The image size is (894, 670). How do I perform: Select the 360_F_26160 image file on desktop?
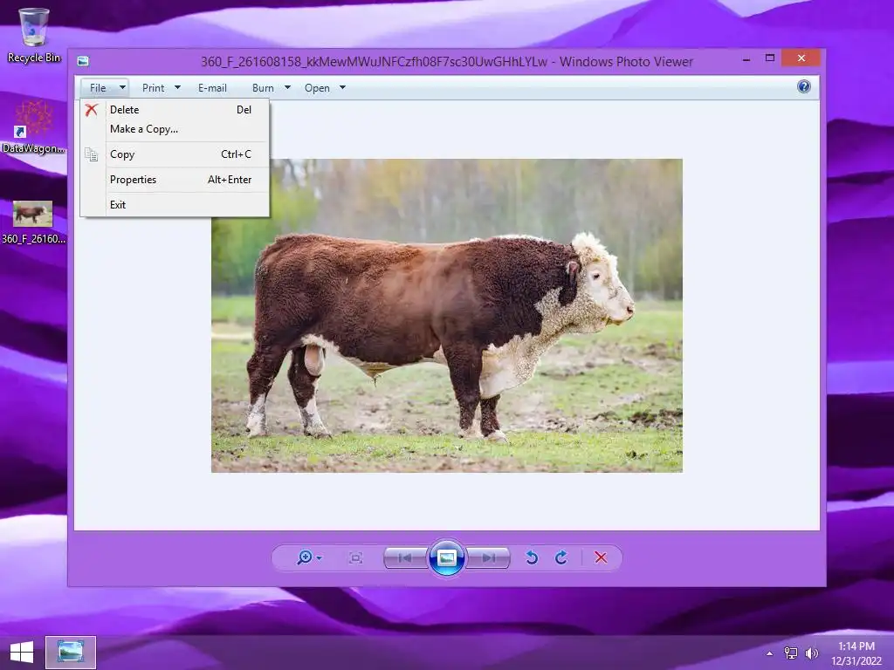[33, 222]
